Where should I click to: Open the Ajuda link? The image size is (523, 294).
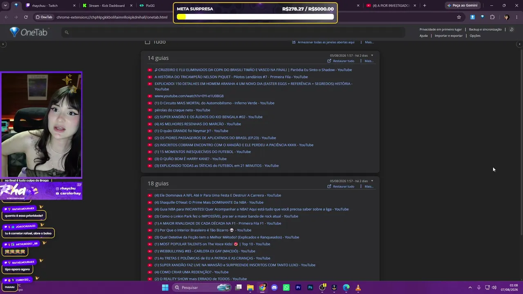(x=424, y=36)
